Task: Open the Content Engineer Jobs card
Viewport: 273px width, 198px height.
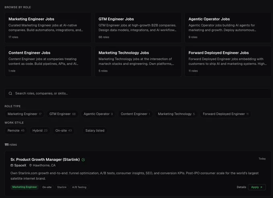Action: tap(48, 61)
